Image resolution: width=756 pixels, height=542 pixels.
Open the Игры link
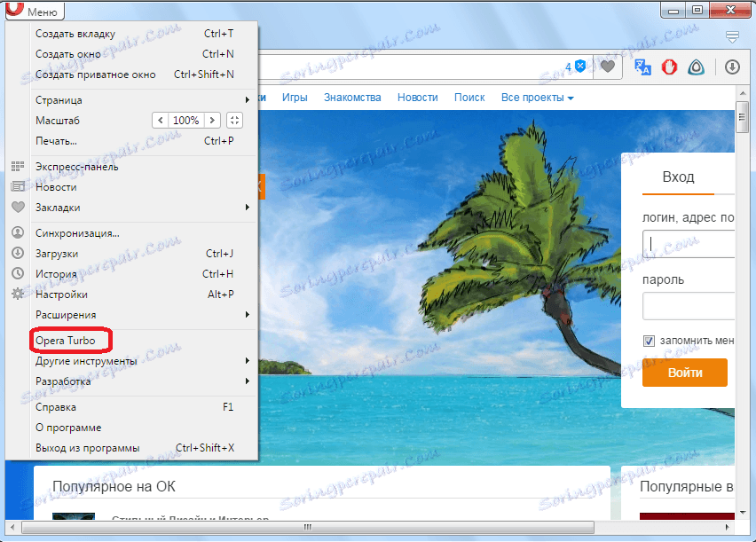(x=295, y=98)
